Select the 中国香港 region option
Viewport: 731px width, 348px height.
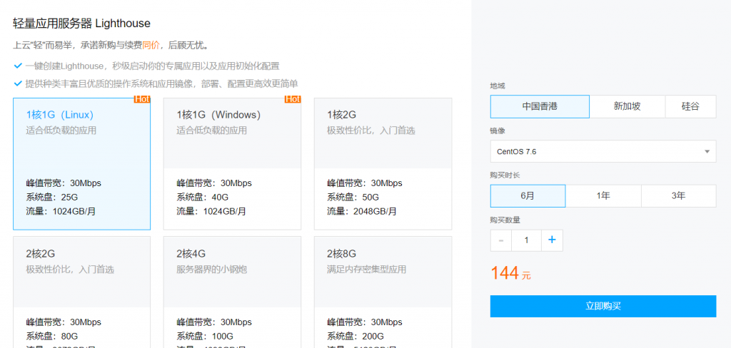tap(540, 107)
